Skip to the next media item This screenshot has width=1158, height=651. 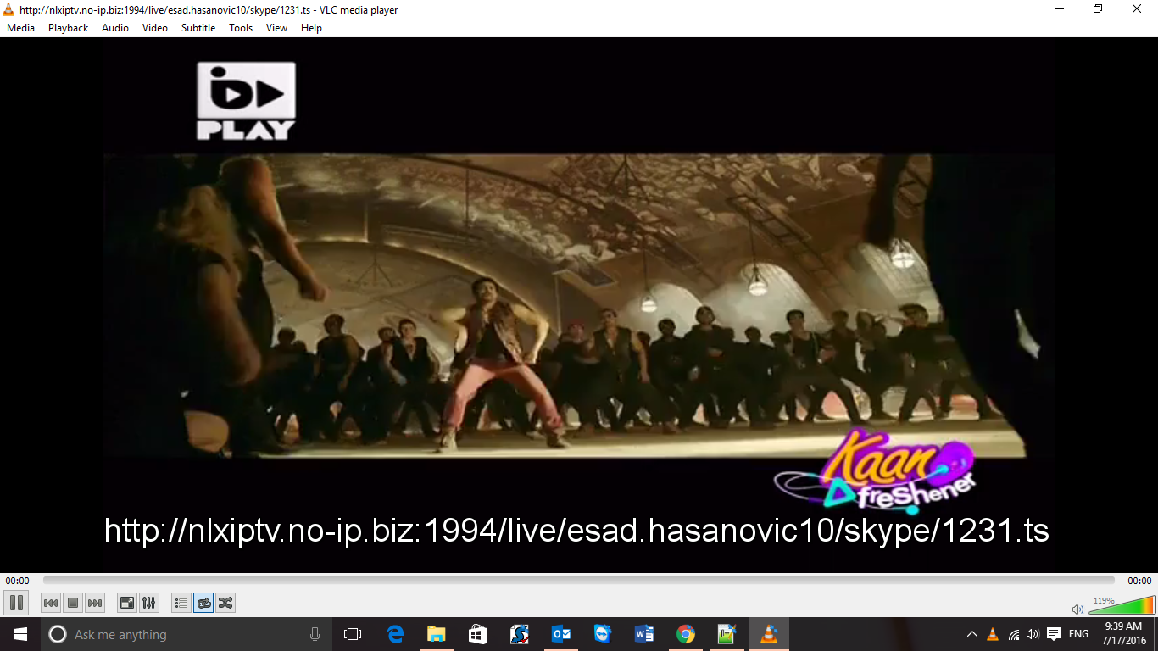[95, 603]
